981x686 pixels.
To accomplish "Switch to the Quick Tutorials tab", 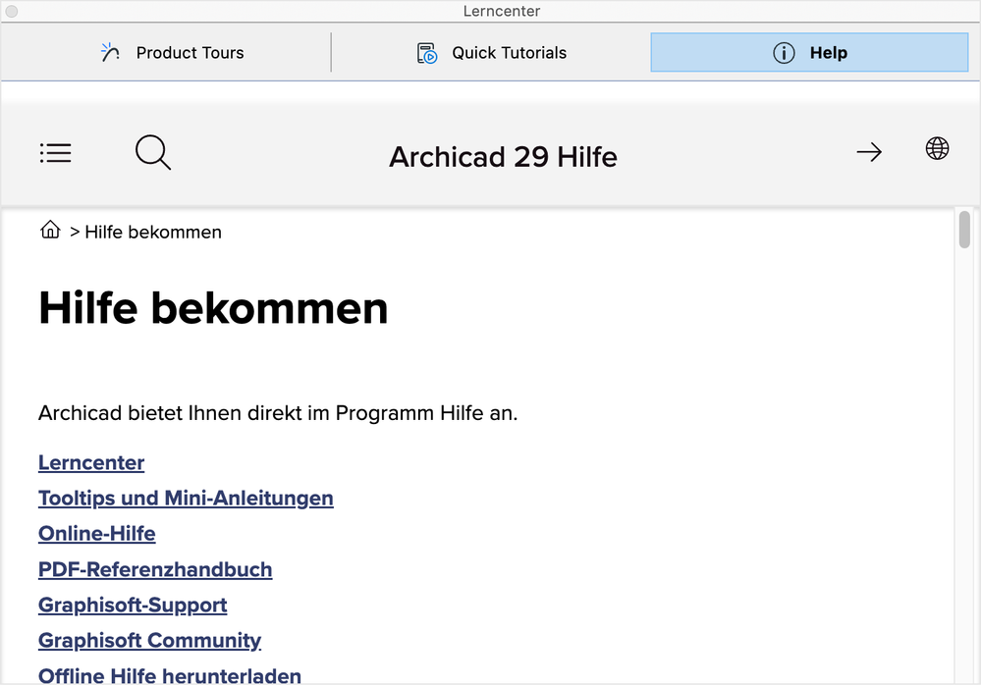I will pyautogui.click(x=509, y=53).
